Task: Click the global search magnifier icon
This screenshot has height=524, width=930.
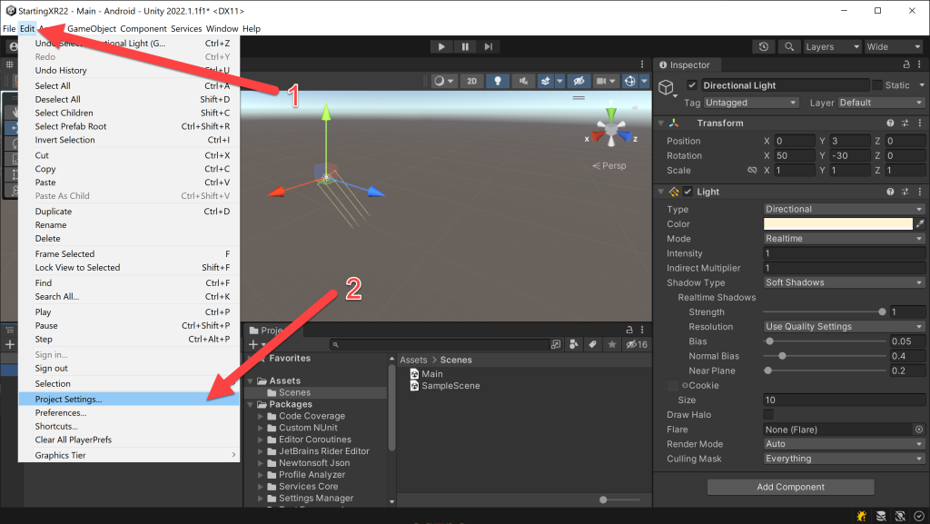Action: click(789, 47)
